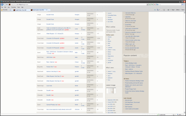Viewport: 186px width, 116px height.
Task: Open 'Northrend Beasts Strategy Guide' link
Action: click(134, 71)
